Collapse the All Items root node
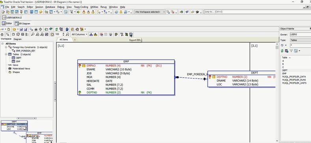The width and height of the screenshot is (311, 143). click(x=2, y=44)
